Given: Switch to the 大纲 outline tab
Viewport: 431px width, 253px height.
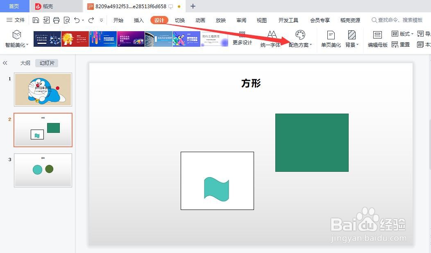Looking at the screenshot, I should (x=25, y=63).
